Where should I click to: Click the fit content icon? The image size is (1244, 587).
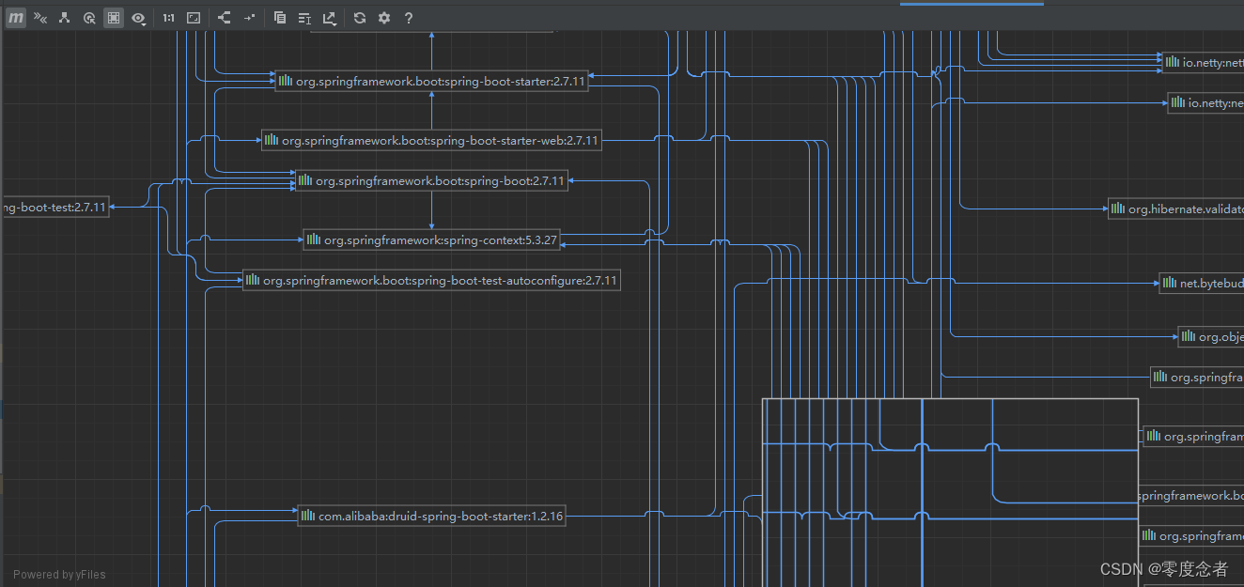pos(194,18)
